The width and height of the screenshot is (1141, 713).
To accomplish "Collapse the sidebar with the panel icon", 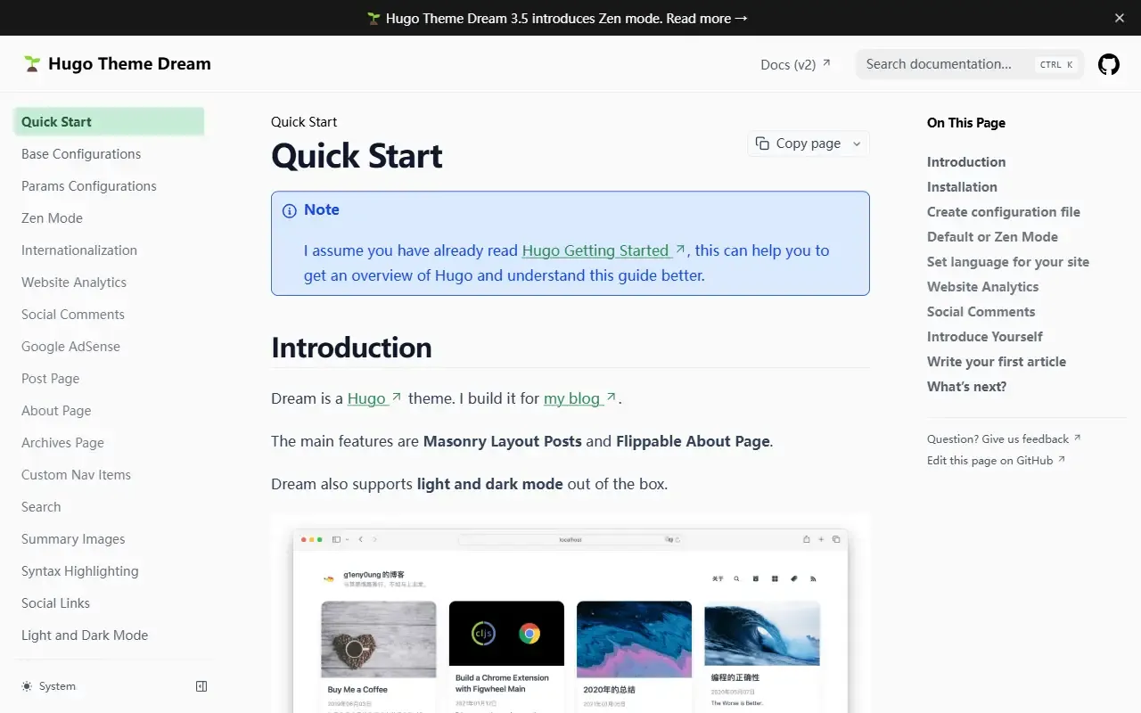I will point(201,686).
